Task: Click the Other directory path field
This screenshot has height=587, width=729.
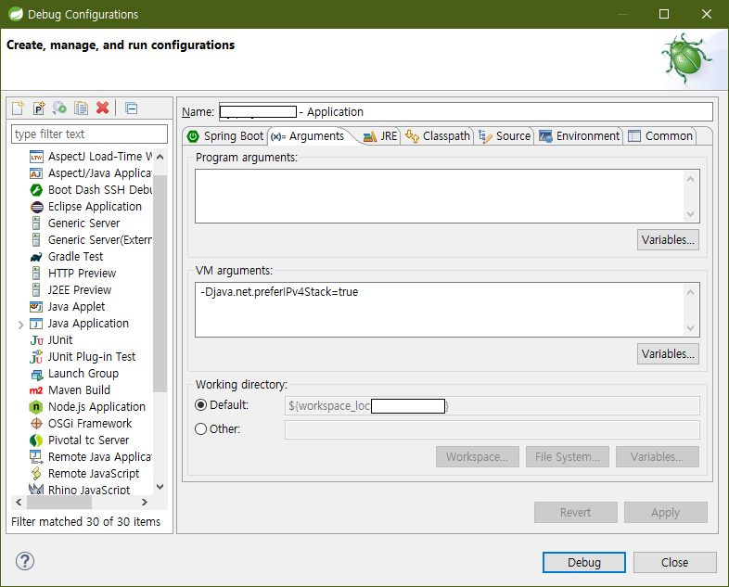Action: 492,429
